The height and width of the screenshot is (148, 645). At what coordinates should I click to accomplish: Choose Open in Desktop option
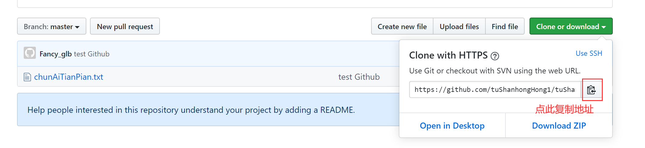point(452,126)
